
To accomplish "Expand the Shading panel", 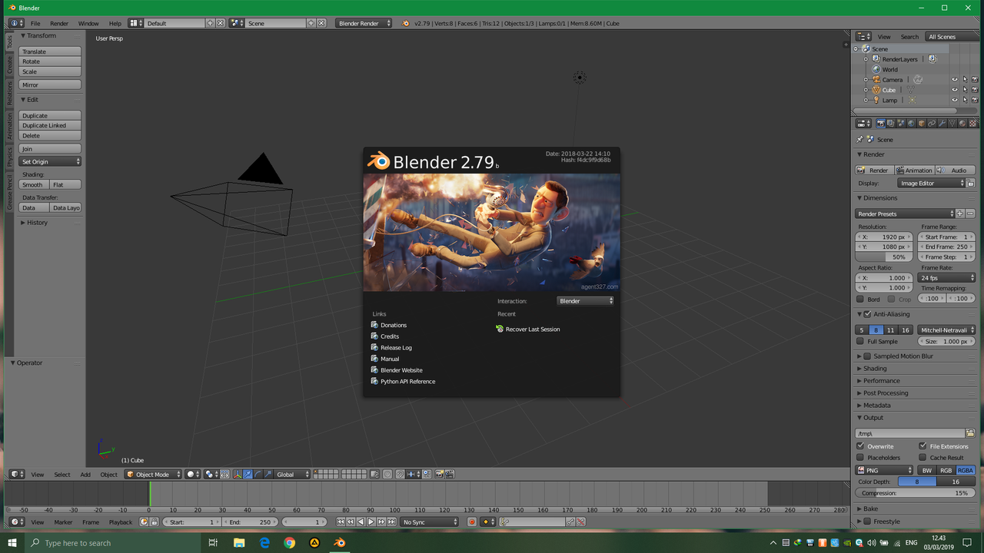I will point(875,369).
